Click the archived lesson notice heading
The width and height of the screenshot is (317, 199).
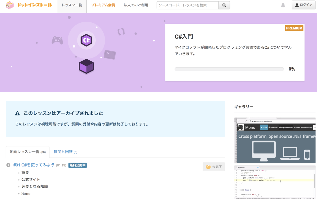click(63, 113)
